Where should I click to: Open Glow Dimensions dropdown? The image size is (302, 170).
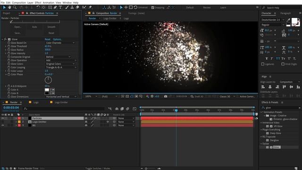pyautogui.click(x=61, y=96)
